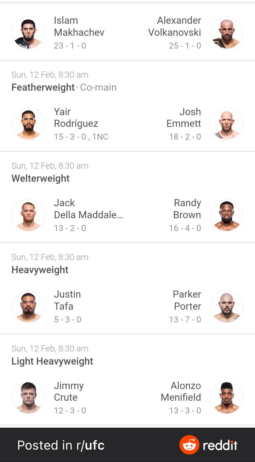Click the Reddit logo icon
255x462 pixels.
point(189,445)
